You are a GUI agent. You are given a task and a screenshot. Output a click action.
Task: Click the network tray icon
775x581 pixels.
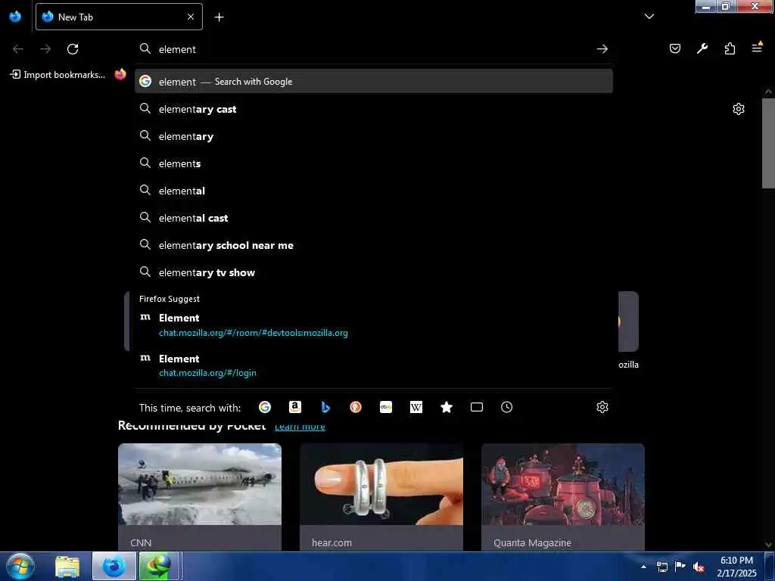[662, 567]
